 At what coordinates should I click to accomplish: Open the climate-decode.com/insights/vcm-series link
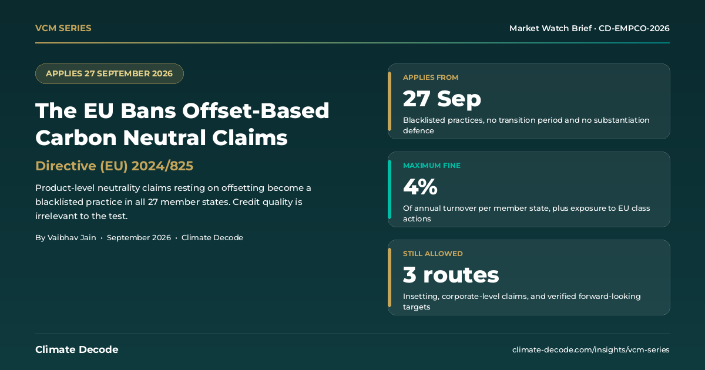(x=590, y=349)
